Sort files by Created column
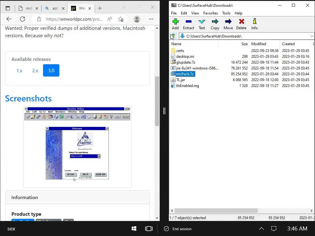The image size is (315, 236). pos(295,44)
